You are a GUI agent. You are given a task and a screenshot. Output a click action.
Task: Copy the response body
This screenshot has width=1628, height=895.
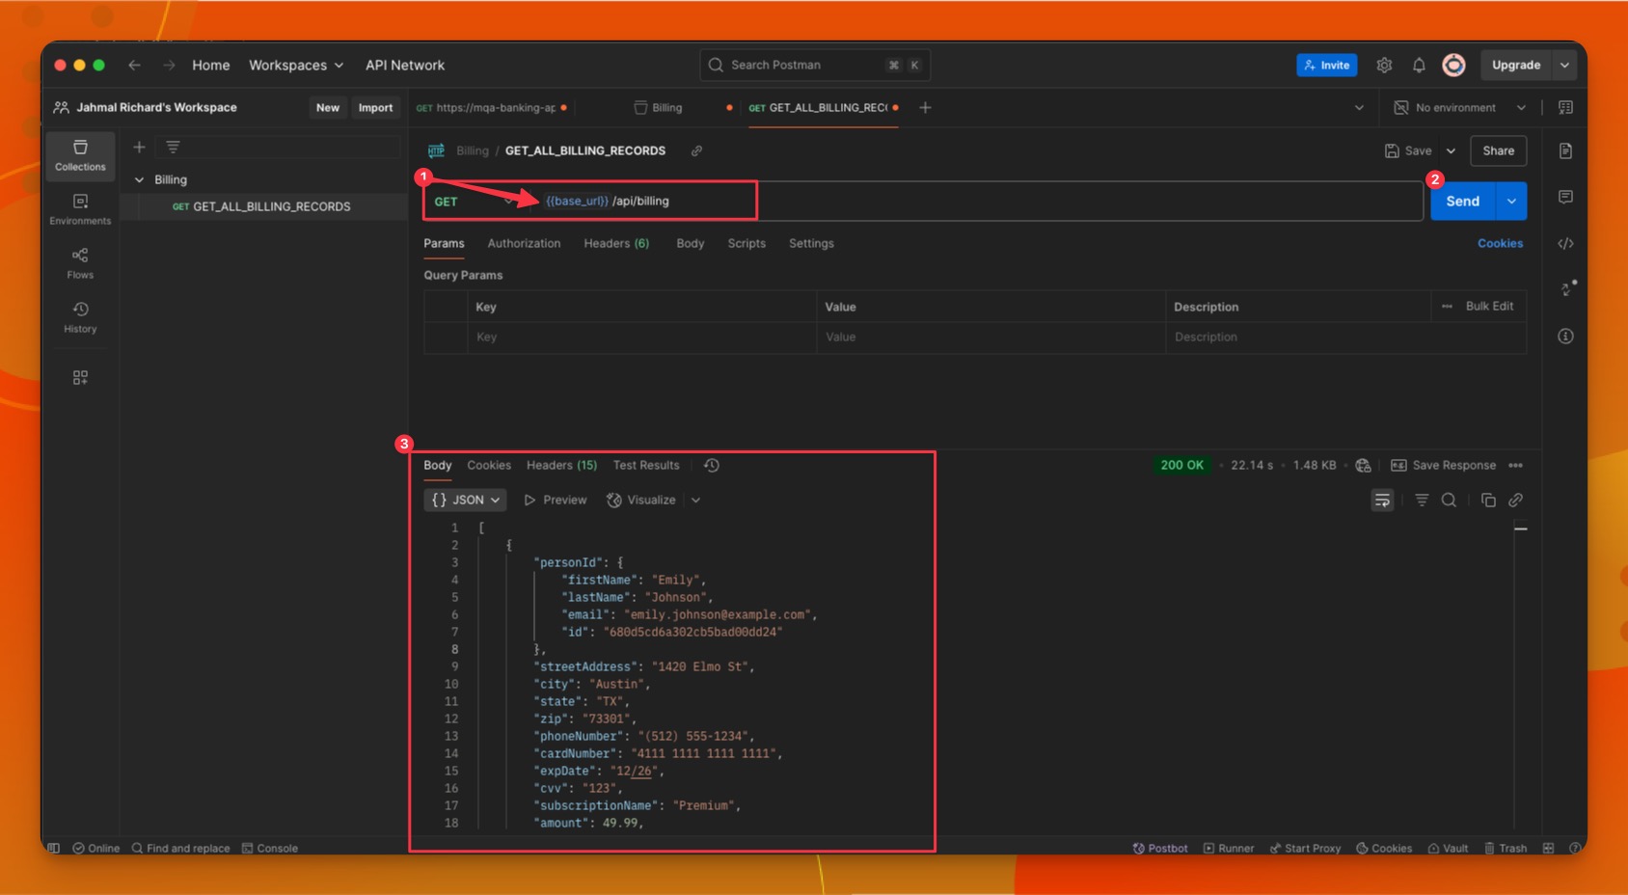pos(1488,500)
